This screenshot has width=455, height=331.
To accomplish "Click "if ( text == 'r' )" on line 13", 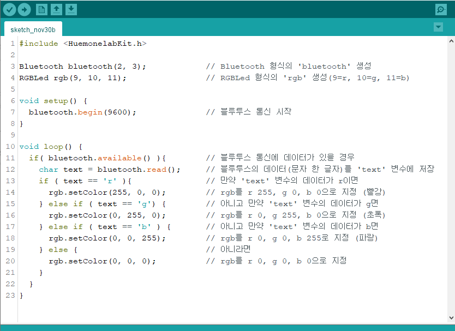I will point(83,180).
